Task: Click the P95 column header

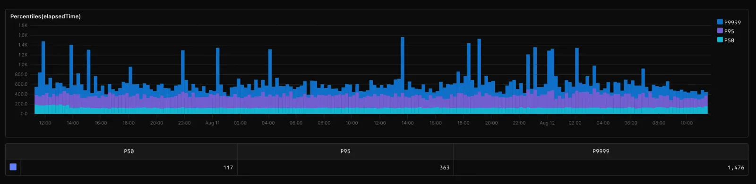Action: (345, 151)
